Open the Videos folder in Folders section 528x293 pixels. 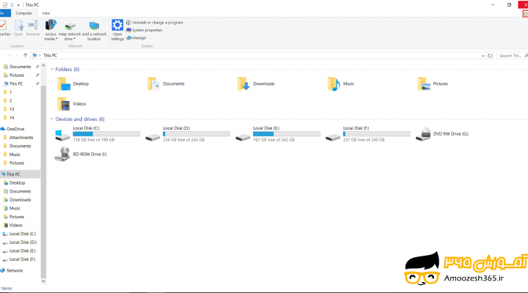pyautogui.click(x=64, y=104)
